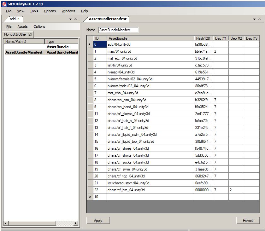265x231 pixels.
Task: Select AssetBundleManifest entry in asset list
Action: [24, 52]
